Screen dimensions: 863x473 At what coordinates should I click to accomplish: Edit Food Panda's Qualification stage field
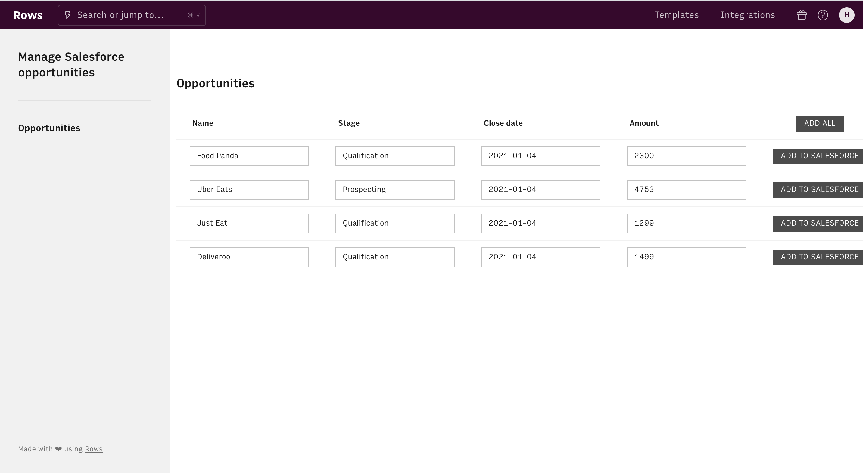[395, 156]
